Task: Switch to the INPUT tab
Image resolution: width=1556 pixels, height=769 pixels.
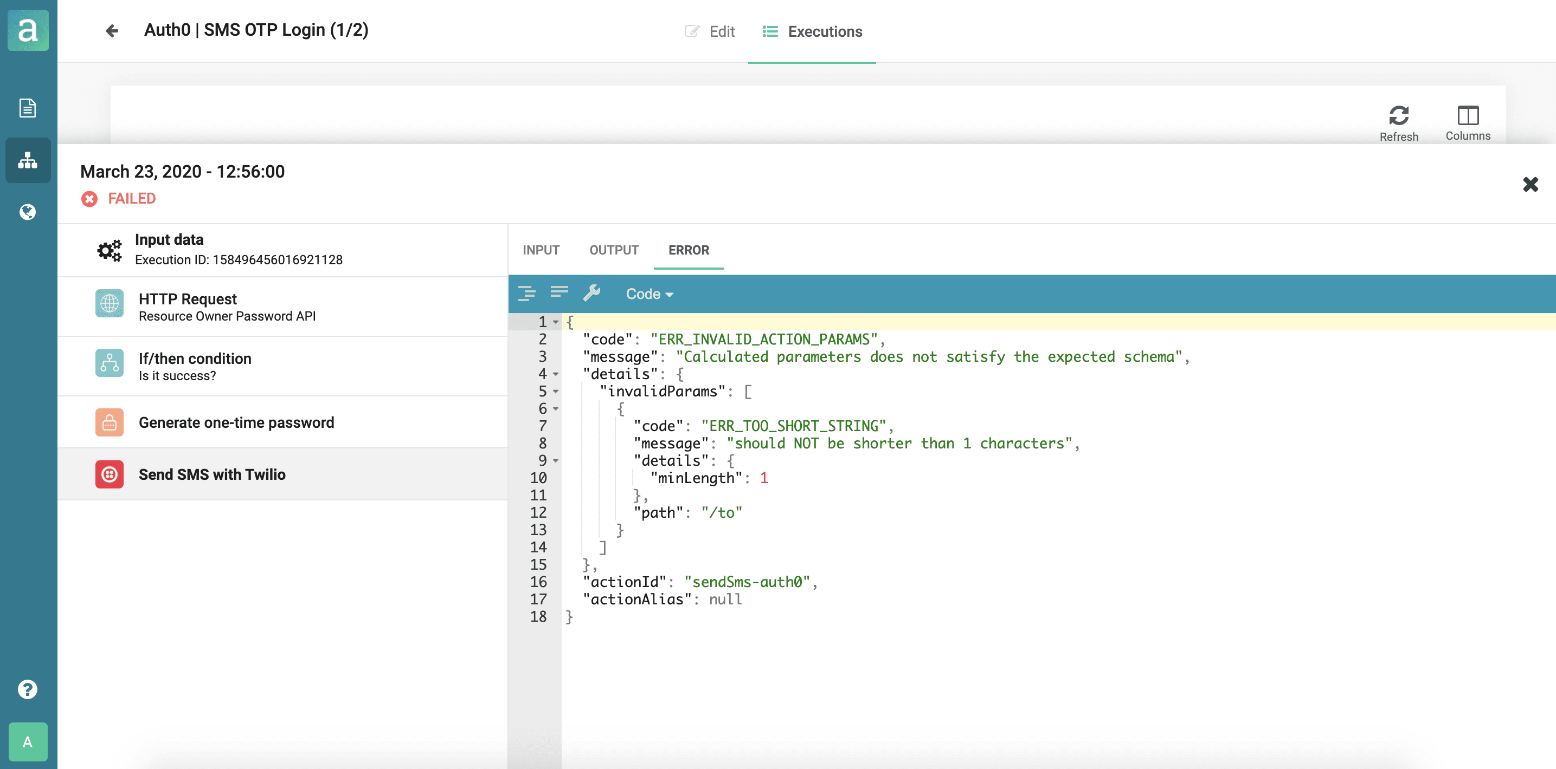Action: click(x=541, y=250)
